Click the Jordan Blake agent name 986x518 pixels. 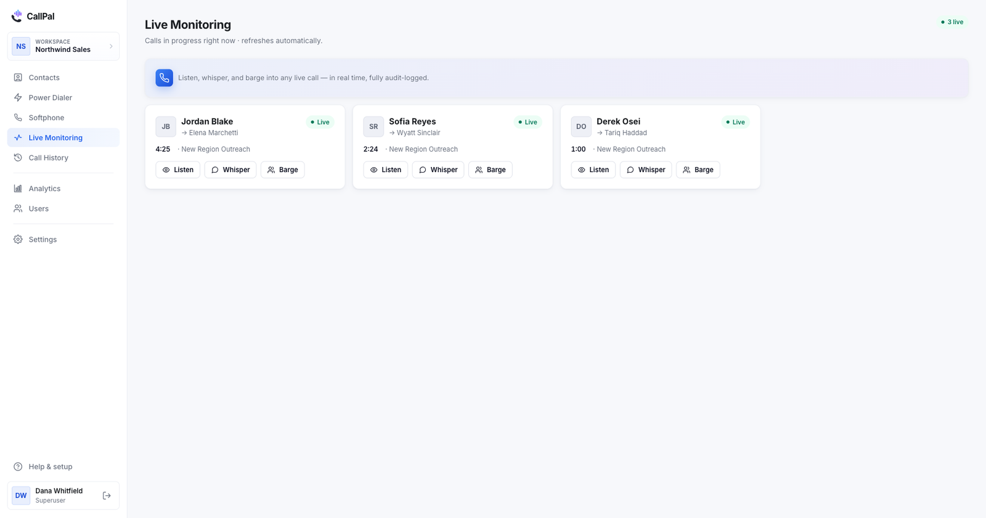pos(207,121)
